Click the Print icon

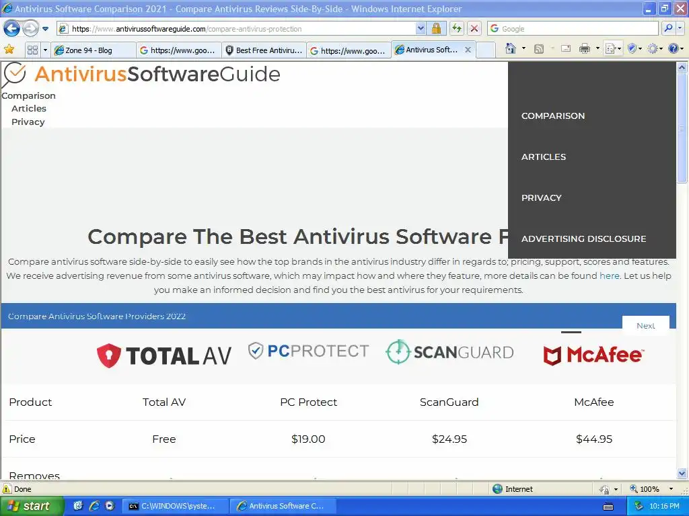[585, 49]
